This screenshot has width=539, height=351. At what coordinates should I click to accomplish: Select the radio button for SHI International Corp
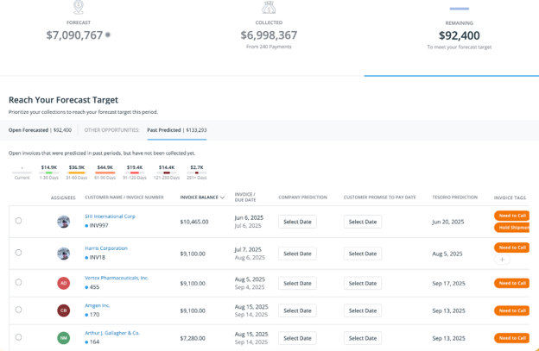coord(18,221)
